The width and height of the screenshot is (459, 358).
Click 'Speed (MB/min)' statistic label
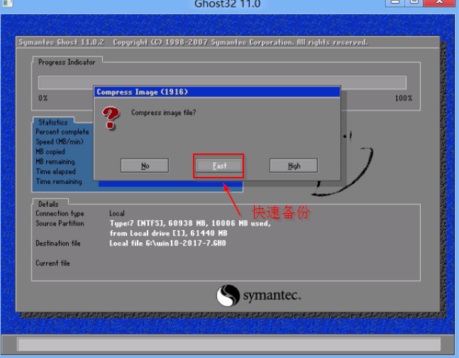[x=60, y=142]
